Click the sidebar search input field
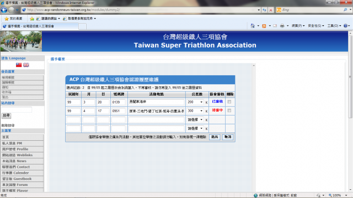This screenshot has width=353, height=198. click(17, 110)
